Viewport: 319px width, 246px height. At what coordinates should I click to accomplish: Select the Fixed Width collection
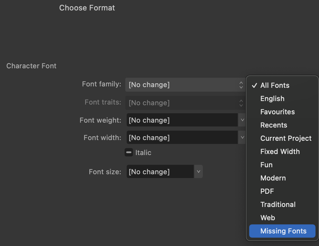[280, 152]
